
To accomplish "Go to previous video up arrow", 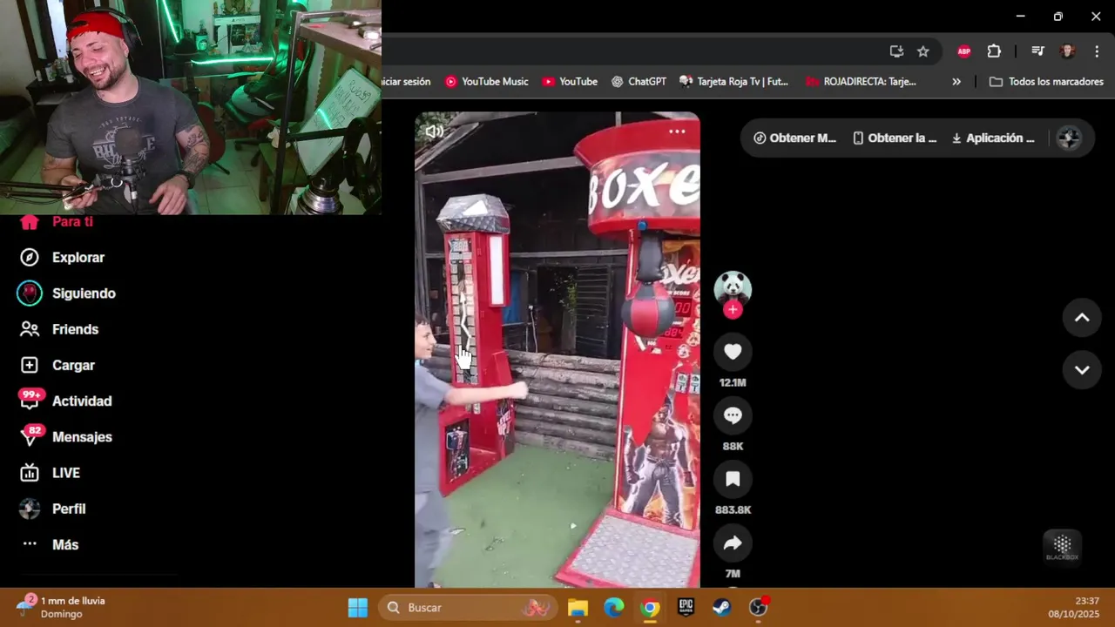I will click(x=1082, y=318).
